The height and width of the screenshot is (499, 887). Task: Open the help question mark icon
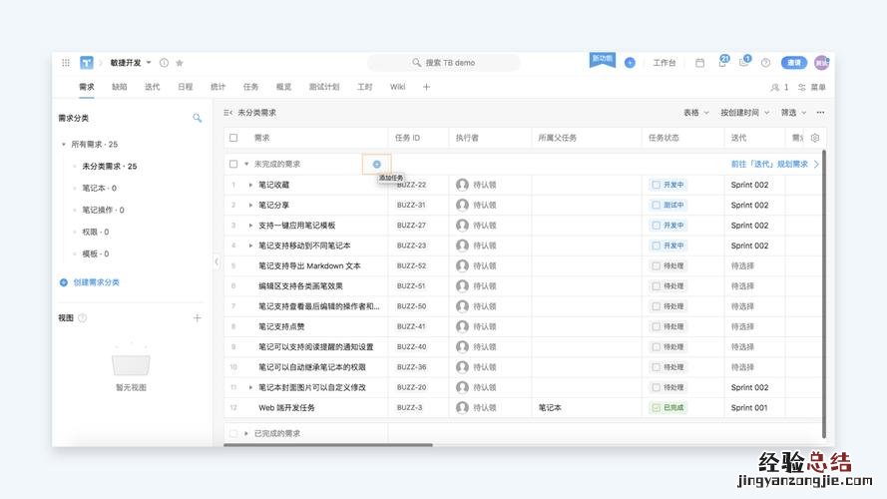pyautogui.click(x=765, y=63)
